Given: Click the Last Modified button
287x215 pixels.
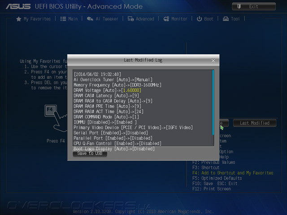Looking at the screenshot, I should click(x=255, y=123).
